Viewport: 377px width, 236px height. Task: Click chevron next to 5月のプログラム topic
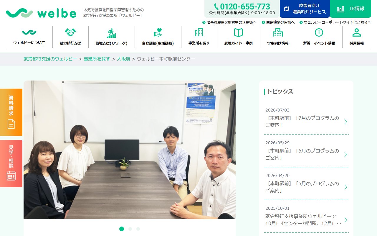coord(346,187)
